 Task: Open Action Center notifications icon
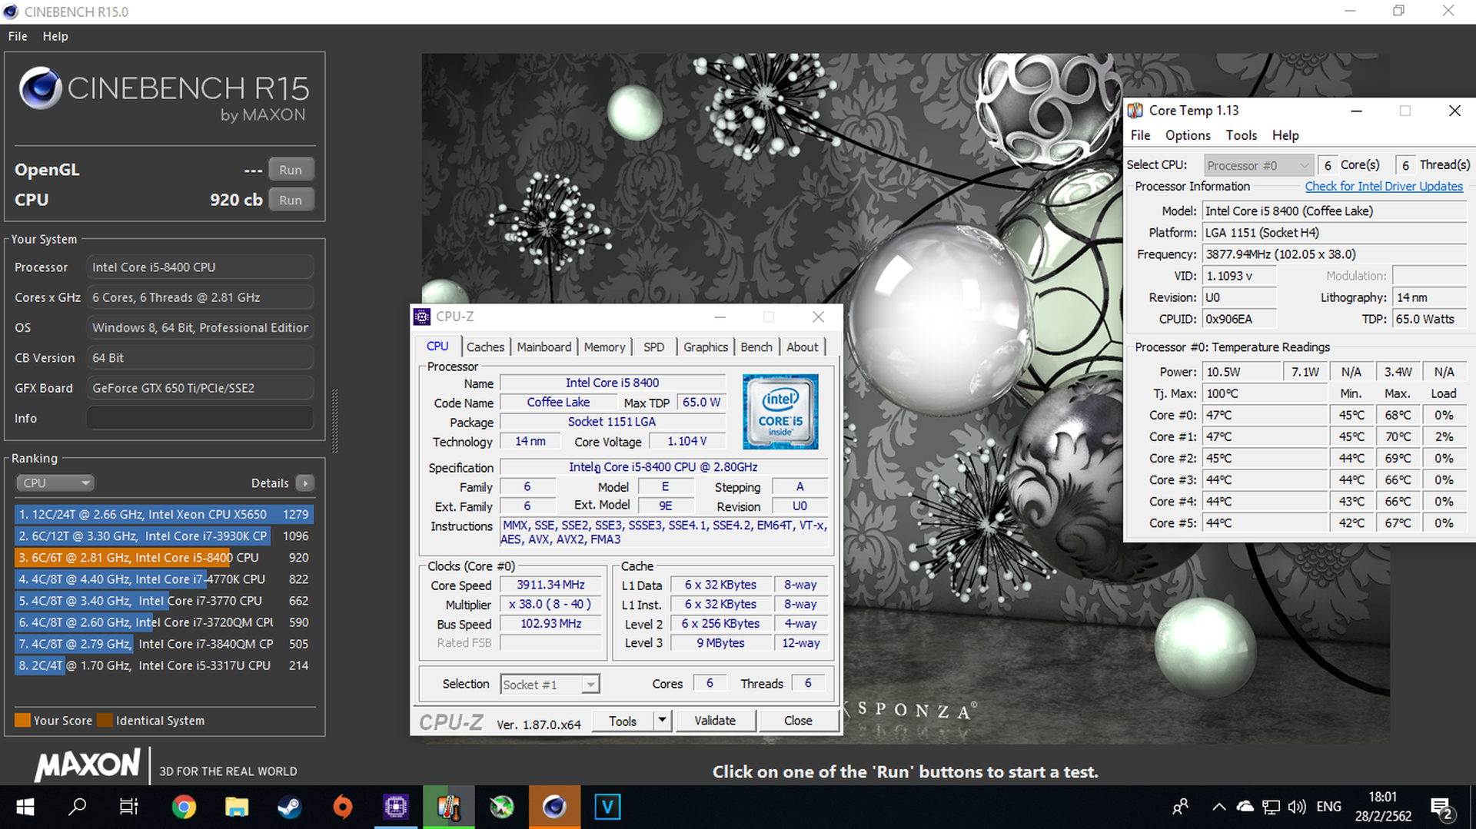1441,808
